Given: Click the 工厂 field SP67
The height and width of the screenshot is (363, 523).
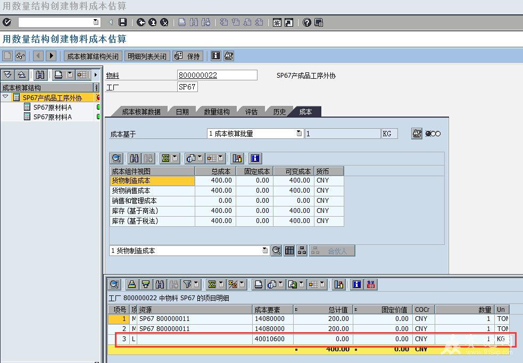Looking at the screenshot, I should click(x=187, y=87).
